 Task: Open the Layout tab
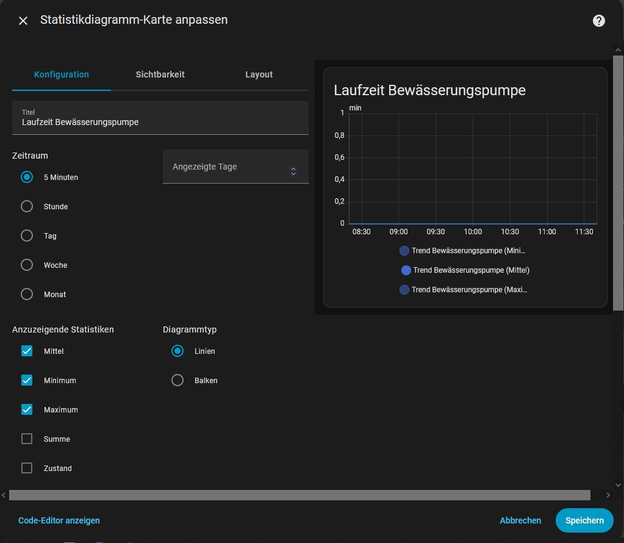[259, 74]
